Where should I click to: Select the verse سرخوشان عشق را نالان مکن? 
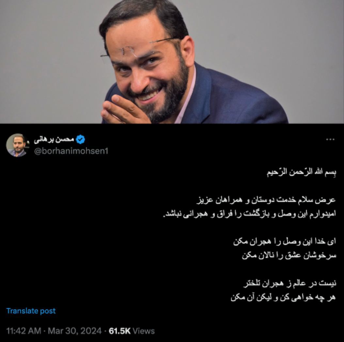[x=289, y=255]
